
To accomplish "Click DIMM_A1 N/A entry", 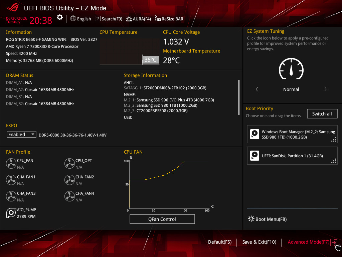I will [x=19, y=83].
